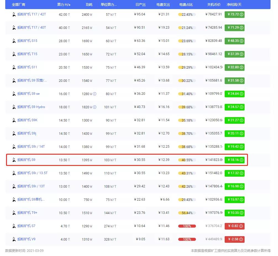This screenshot has width=278, height=256.
Task: Sort by the 日产出 column header
Action: click(x=140, y=5)
